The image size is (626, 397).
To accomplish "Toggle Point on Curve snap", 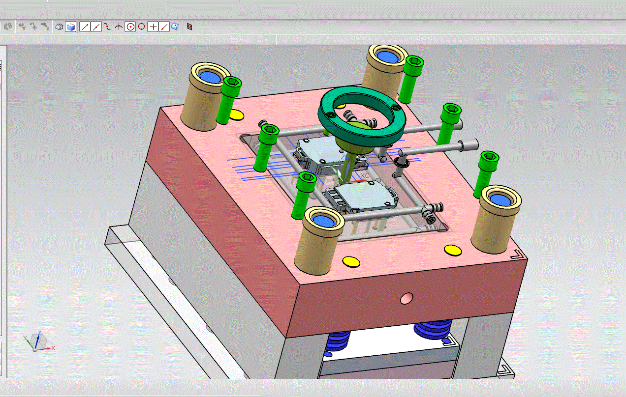I will [164, 27].
